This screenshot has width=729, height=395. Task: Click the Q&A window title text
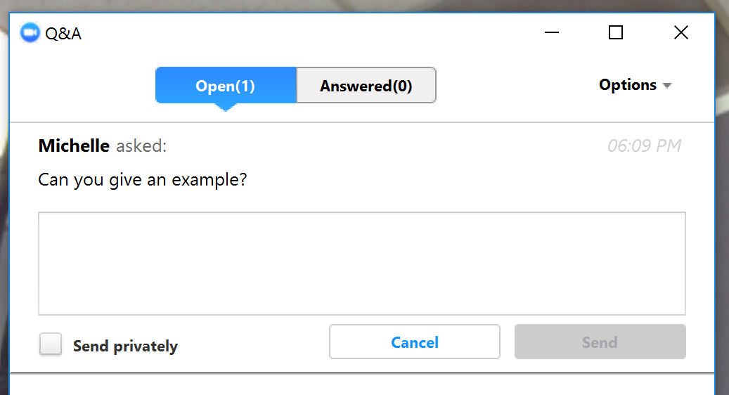63,33
